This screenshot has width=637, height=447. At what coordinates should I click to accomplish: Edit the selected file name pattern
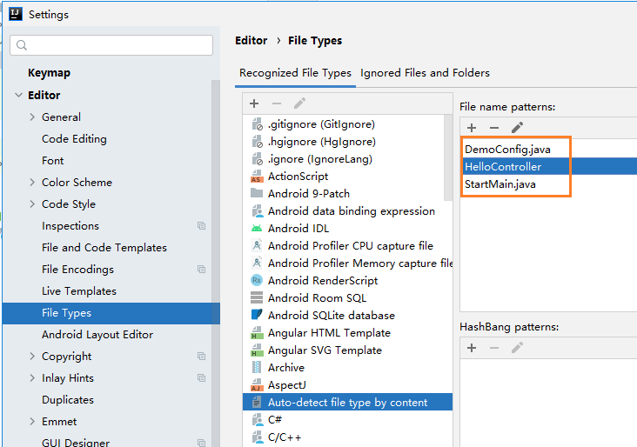(517, 128)
